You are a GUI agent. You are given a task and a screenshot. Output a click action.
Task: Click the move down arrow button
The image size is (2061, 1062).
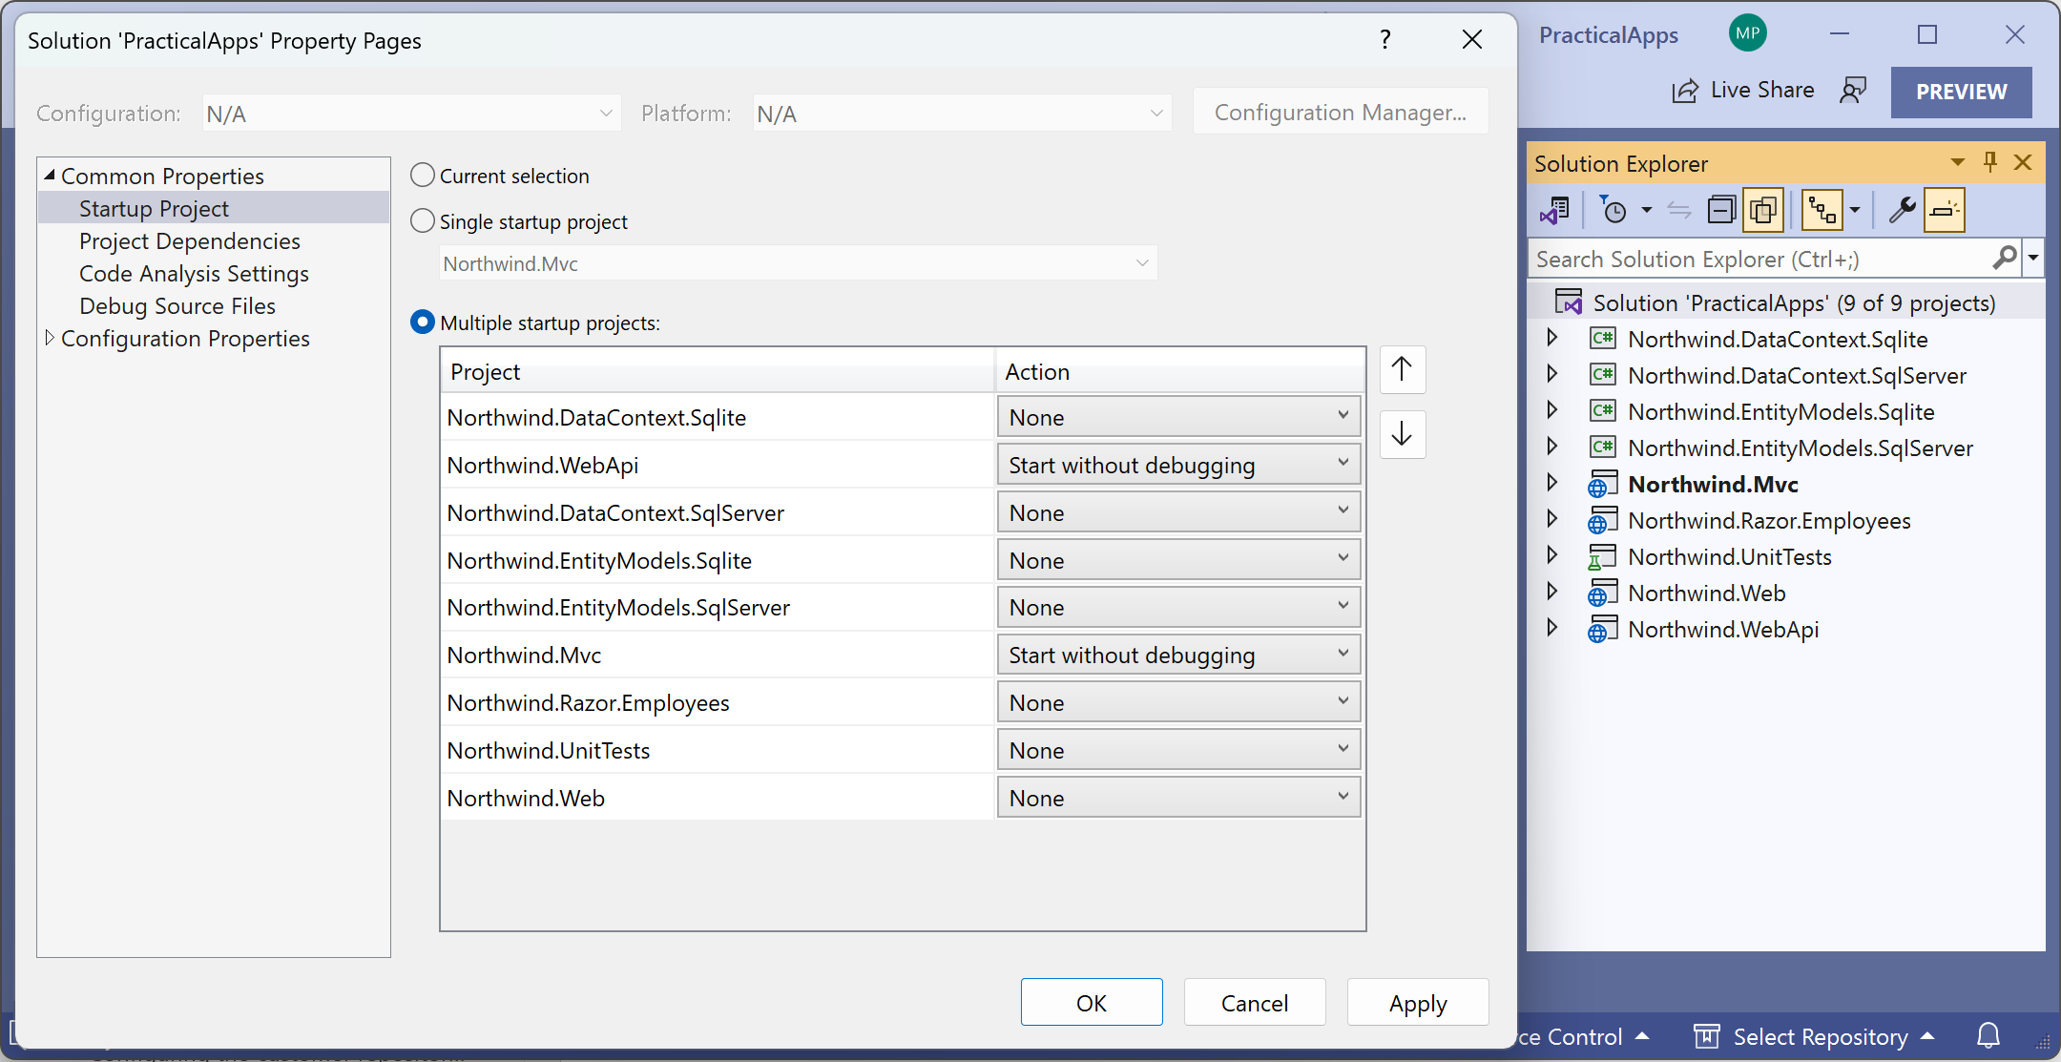click(x=1402, y=434)
